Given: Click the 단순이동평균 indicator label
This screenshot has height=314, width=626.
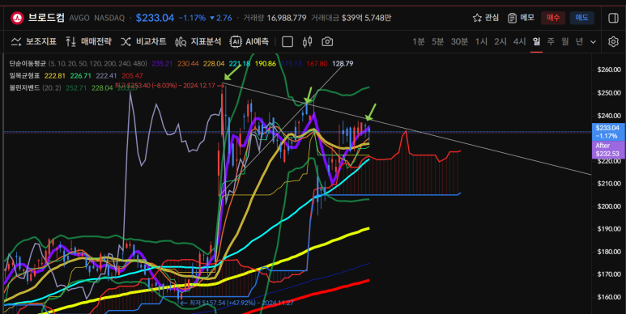Looking at the screenshot, I should 28,63.
